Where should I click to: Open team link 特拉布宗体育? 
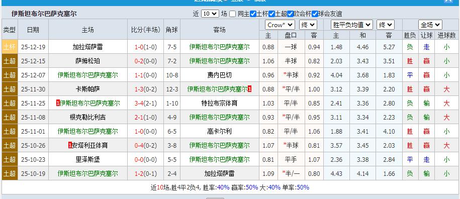tap(219, 103)
